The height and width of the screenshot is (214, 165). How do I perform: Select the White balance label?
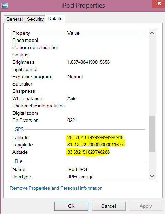click(27, 99)
